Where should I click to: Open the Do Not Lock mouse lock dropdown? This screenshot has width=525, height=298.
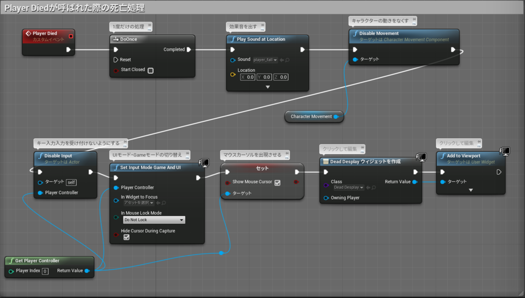(x=154, y=220)
